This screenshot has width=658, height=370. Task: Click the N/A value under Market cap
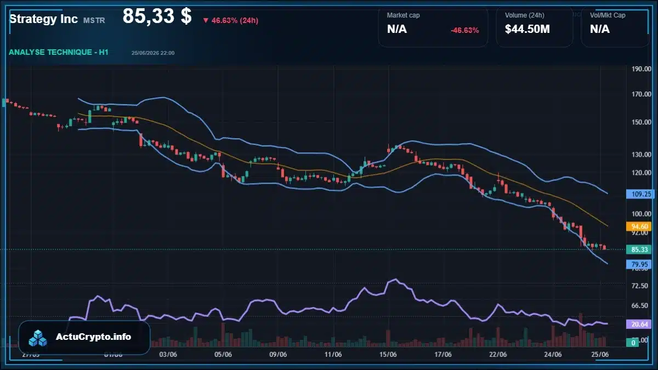(397, 29)
